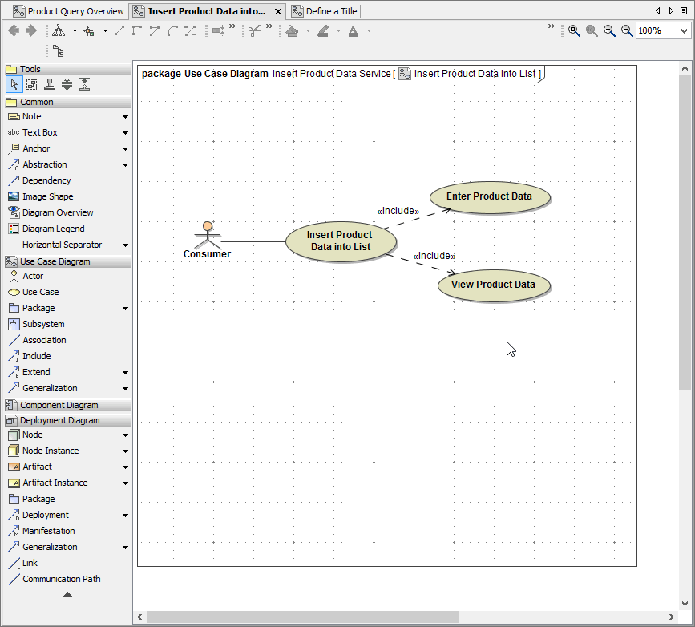Viewport: 695px width, 627px height.
Task: Close the Insert Product Data tab
Action: click(x=278, y=12)
